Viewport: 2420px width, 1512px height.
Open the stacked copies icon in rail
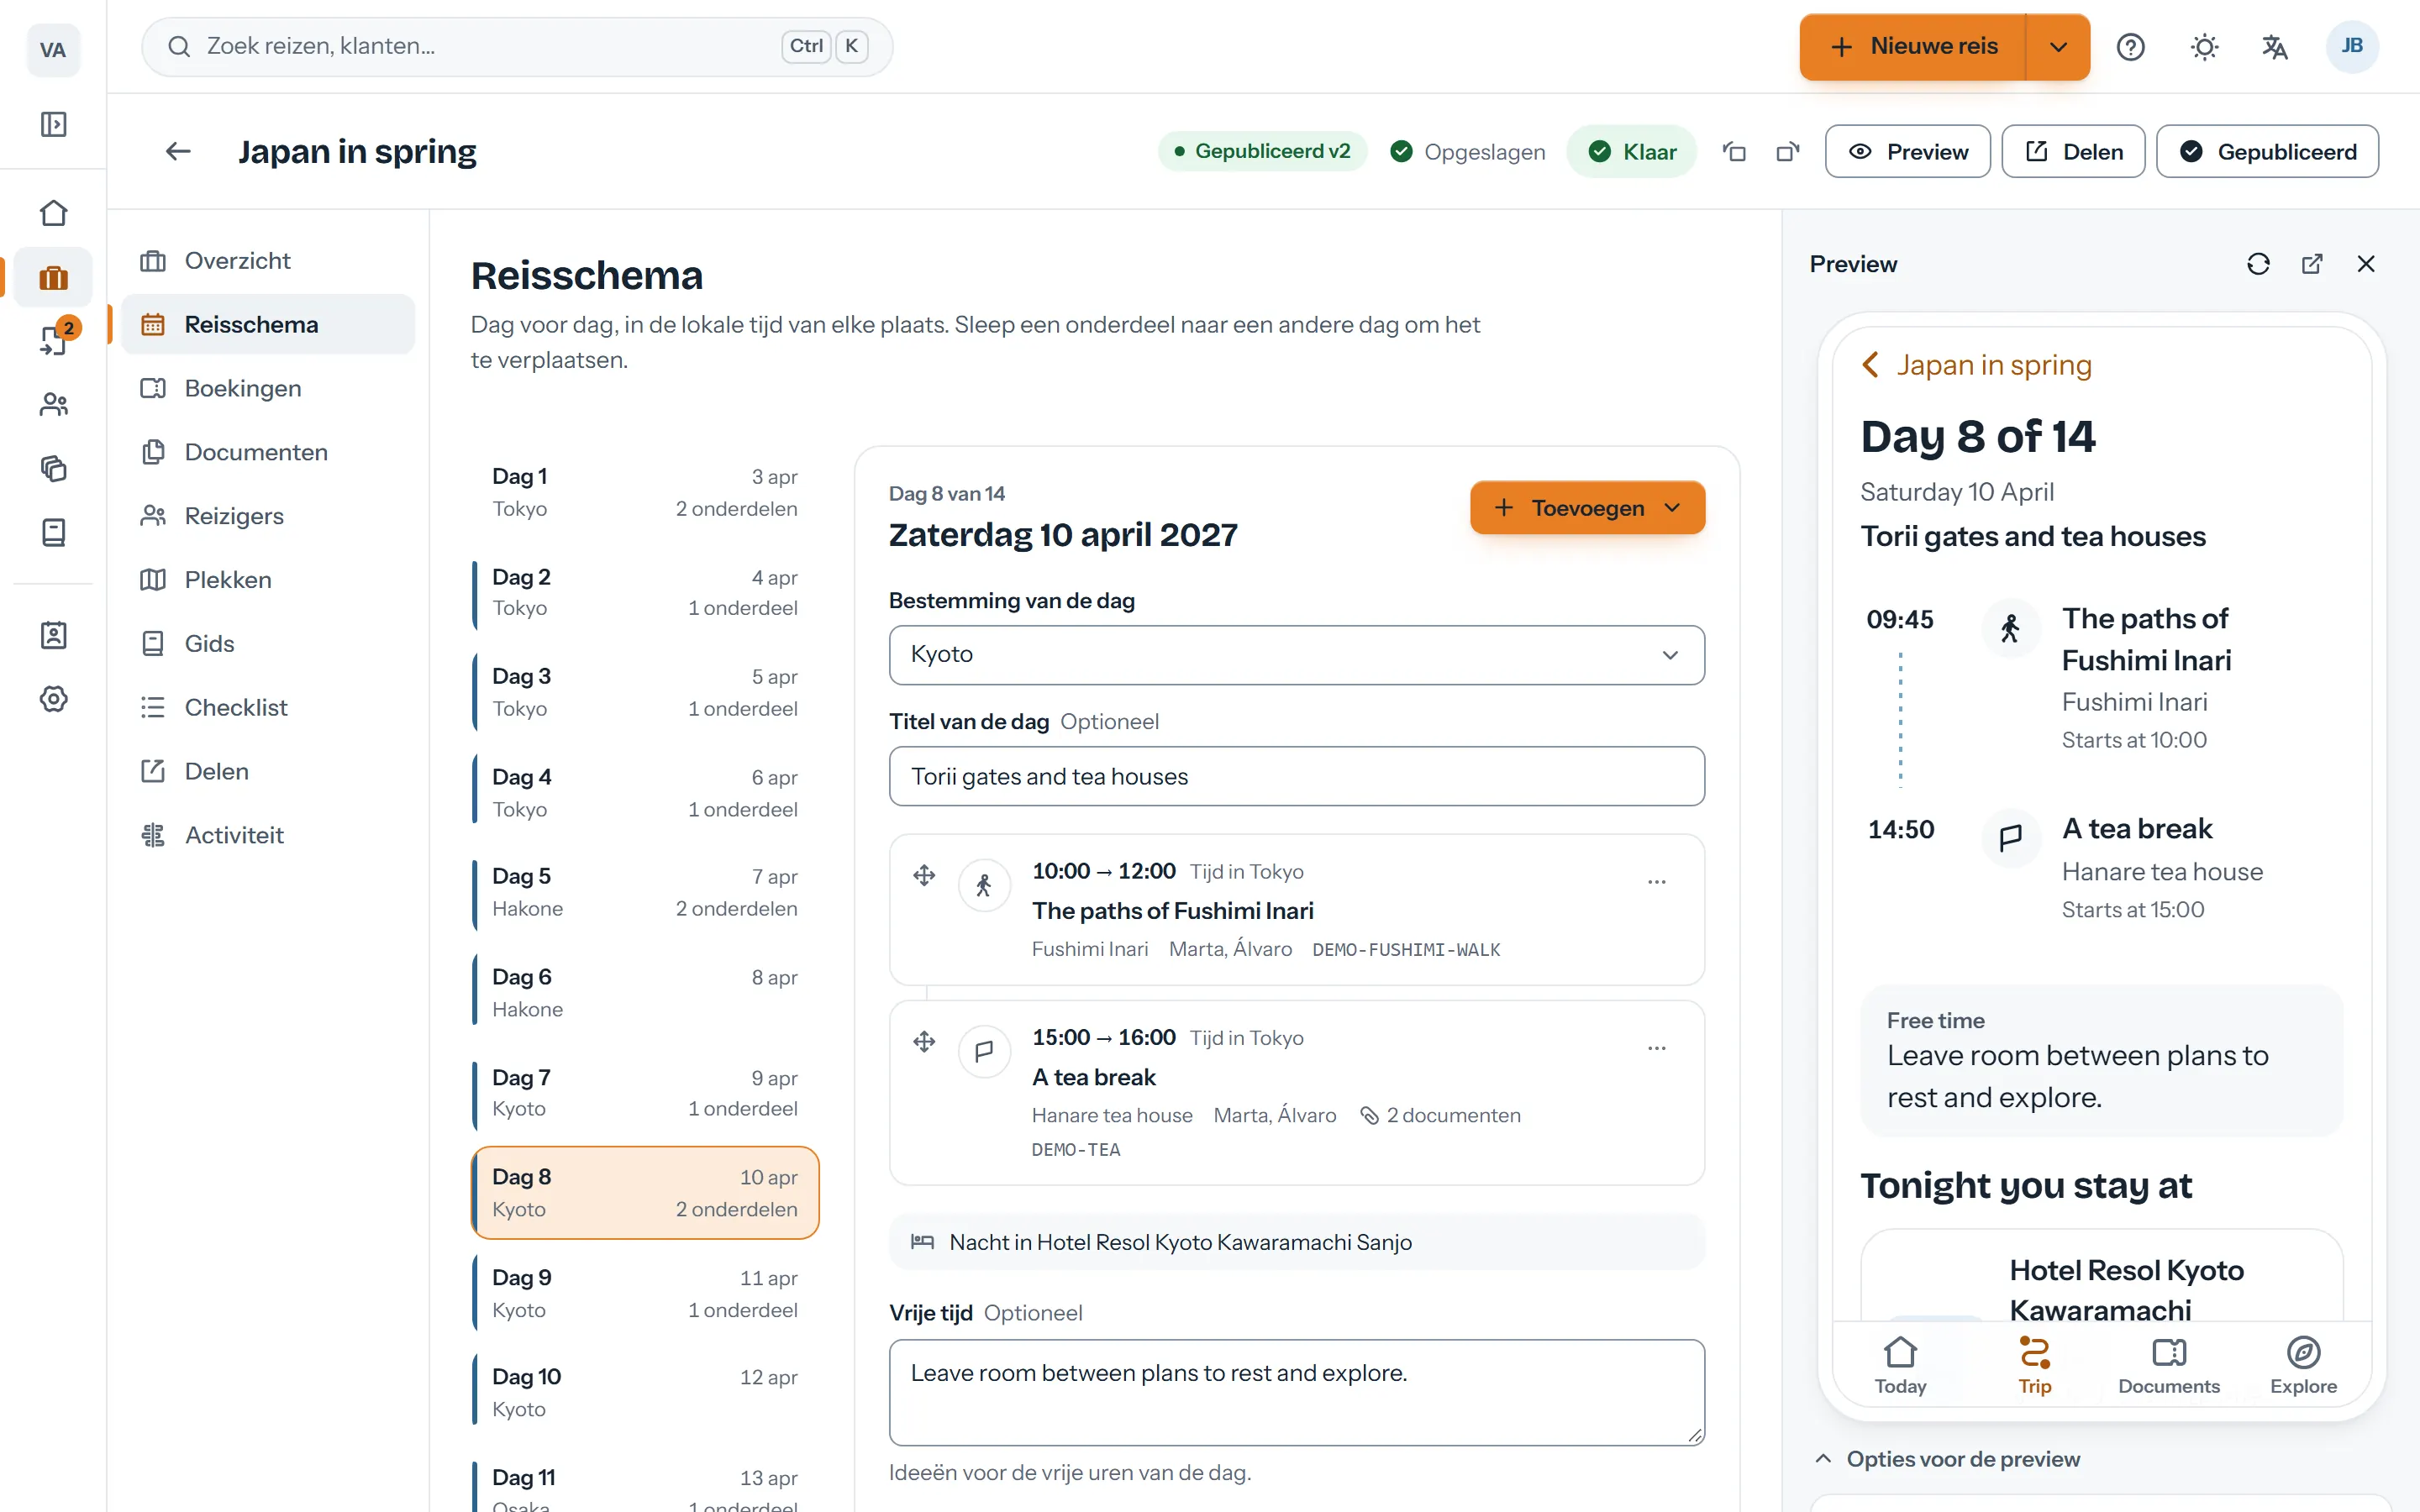coord(53,468)
